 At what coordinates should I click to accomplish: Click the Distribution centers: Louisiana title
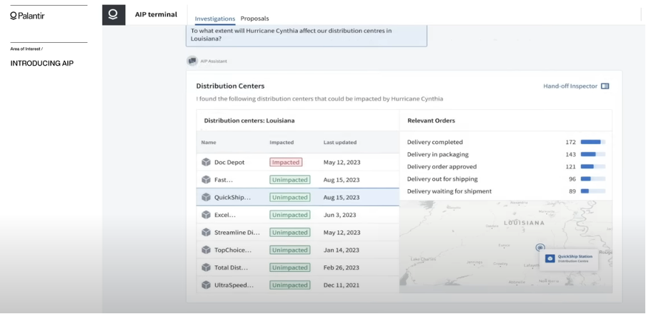pos(249,121)
